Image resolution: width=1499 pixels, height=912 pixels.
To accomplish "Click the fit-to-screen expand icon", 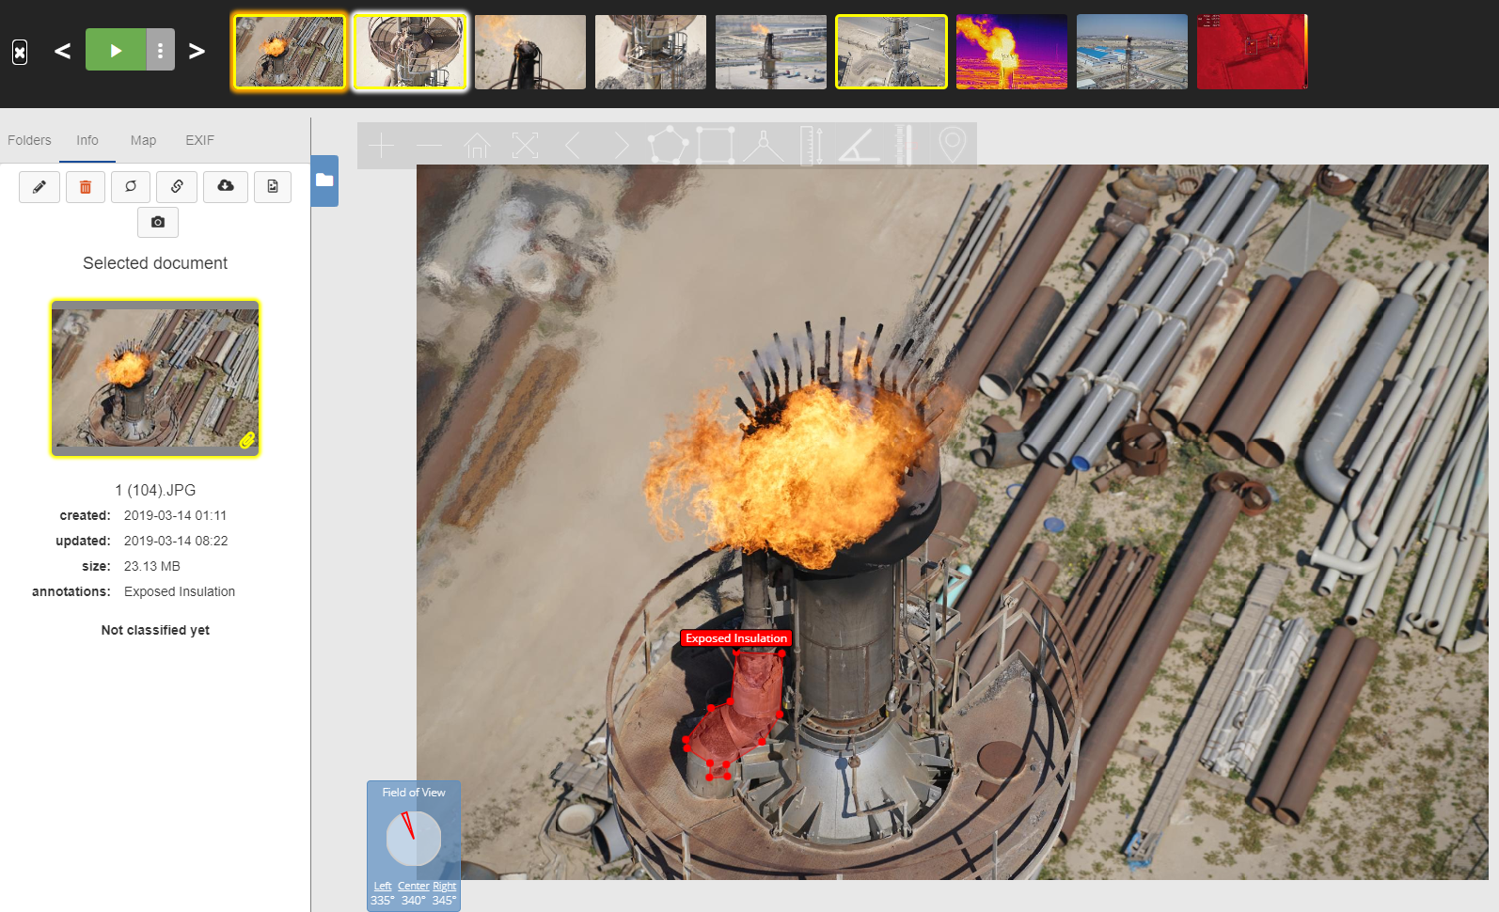I will [525, 146].
